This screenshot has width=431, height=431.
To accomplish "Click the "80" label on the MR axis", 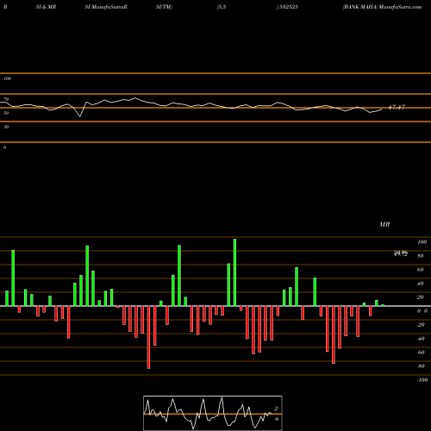I will (421, 256).
